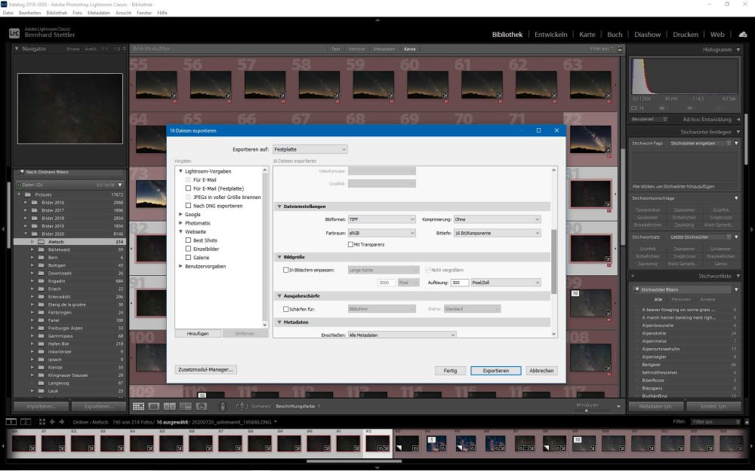The image size is (755, 471).
Task: Open the 'Exportieren auf' dropdown
Action: coord(309,148)
